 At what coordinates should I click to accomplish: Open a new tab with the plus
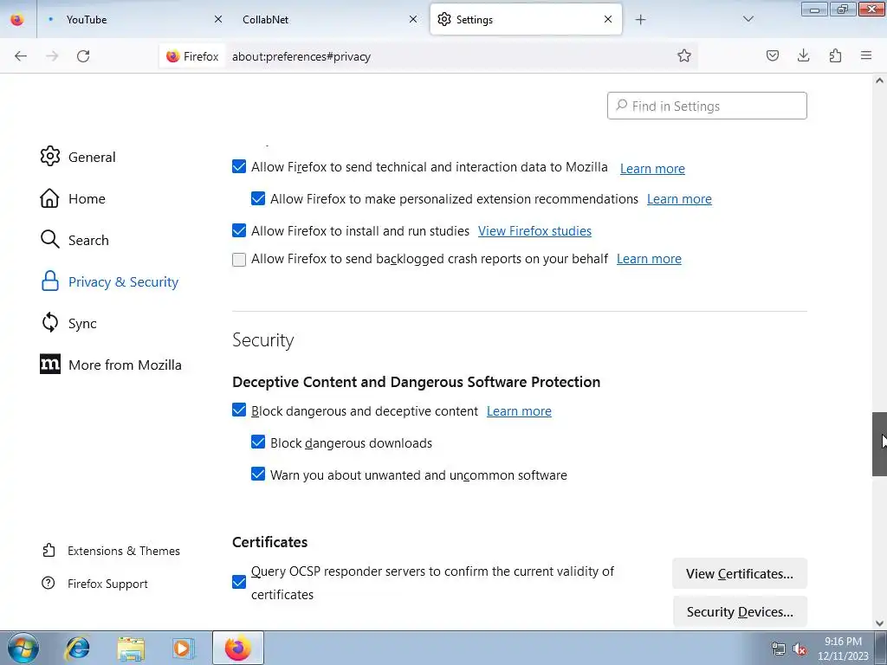click(640, 20)
